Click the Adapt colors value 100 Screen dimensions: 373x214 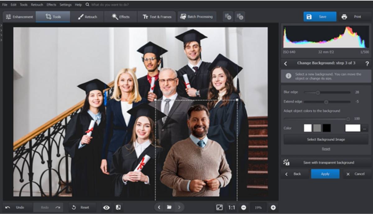click(x=357, y=119)
